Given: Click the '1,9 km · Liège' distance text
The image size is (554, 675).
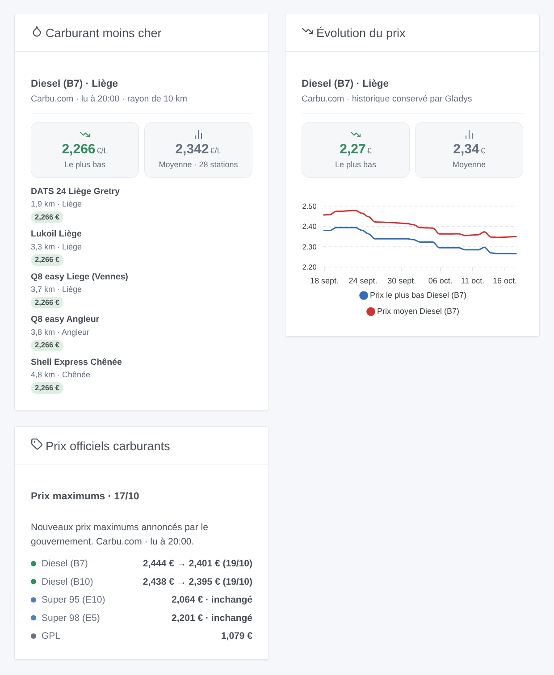Looking at the screenshot, I should 56,204.
